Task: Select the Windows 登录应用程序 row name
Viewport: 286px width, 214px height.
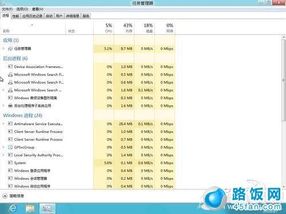Action: coord(32,171)
